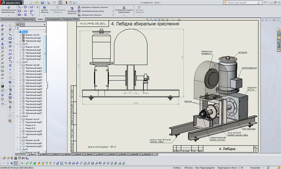The width and height of the screenshot is (281, 169).
Task: Select the Straight Slot tool in the ribbon
Action: tap(19, 15)
